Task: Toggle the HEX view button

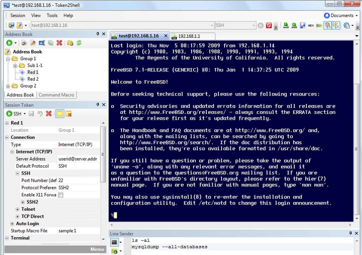Action: [x=311, y=25]
